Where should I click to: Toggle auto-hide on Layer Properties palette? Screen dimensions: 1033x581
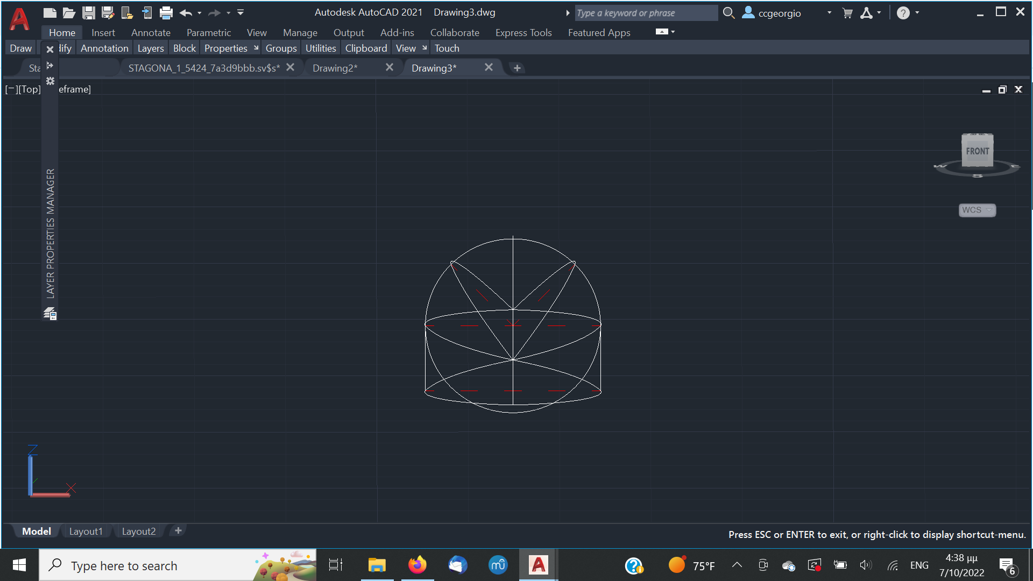point(50,65)
